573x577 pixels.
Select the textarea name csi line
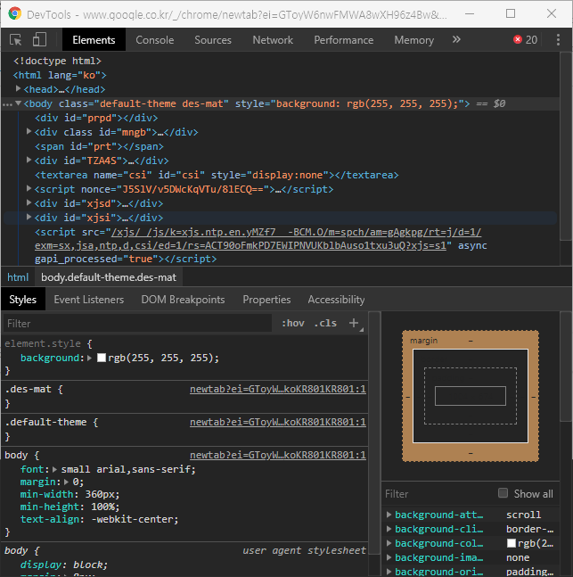(x=217, y=175)
